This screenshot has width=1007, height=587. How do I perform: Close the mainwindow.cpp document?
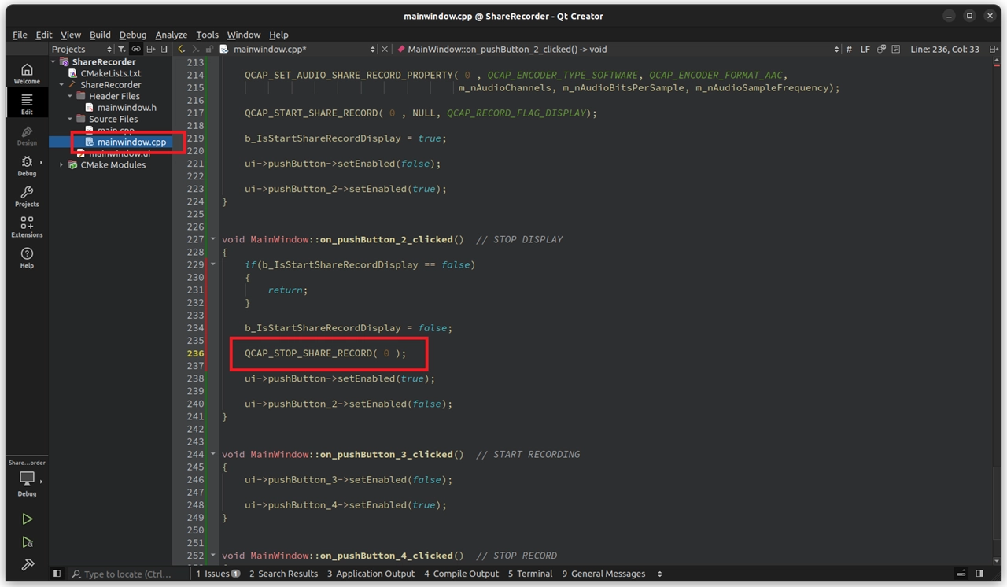pyautogui.click(x=384, y=49)
